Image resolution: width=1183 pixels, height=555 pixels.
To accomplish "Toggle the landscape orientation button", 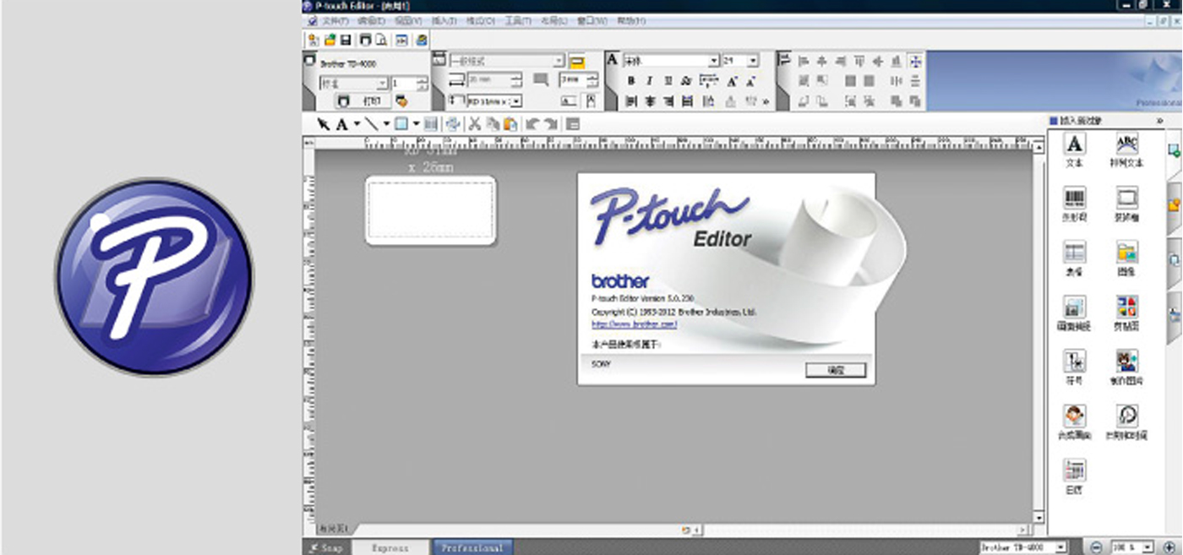I will click(x=569, y=101).
